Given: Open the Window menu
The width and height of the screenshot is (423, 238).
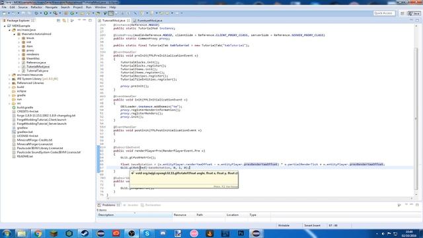Looking at the screenshot, I should click(x=100, y=7).
